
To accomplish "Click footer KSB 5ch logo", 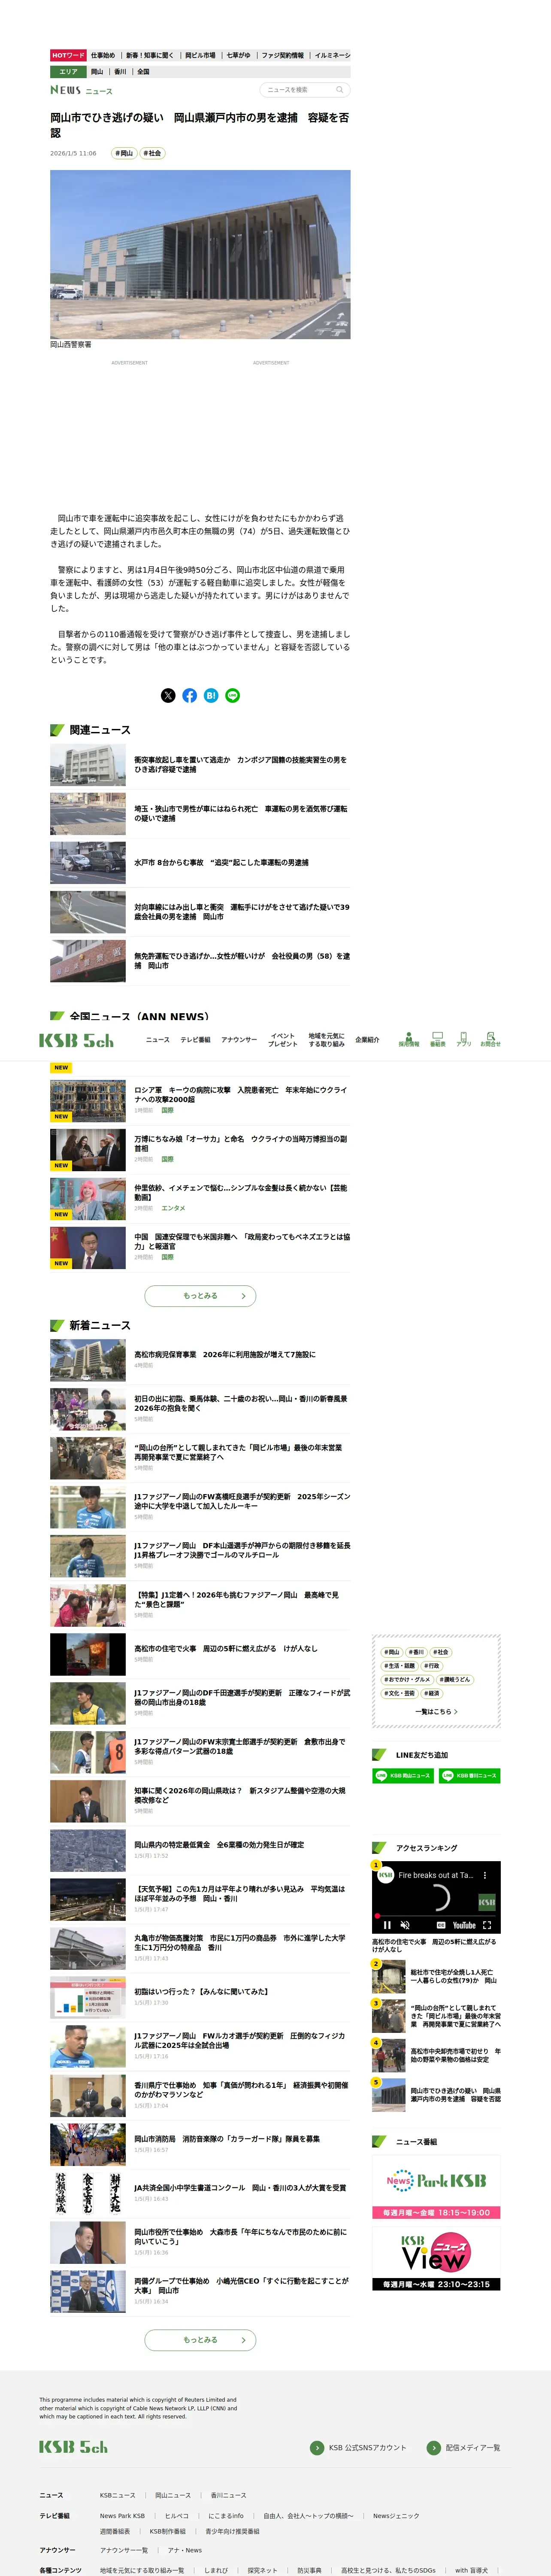I will tap(73, 2447).
